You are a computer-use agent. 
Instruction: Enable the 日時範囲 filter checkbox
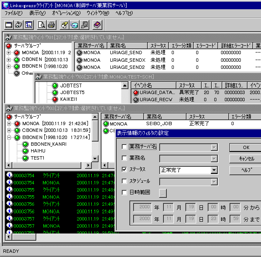pos(124,192)
